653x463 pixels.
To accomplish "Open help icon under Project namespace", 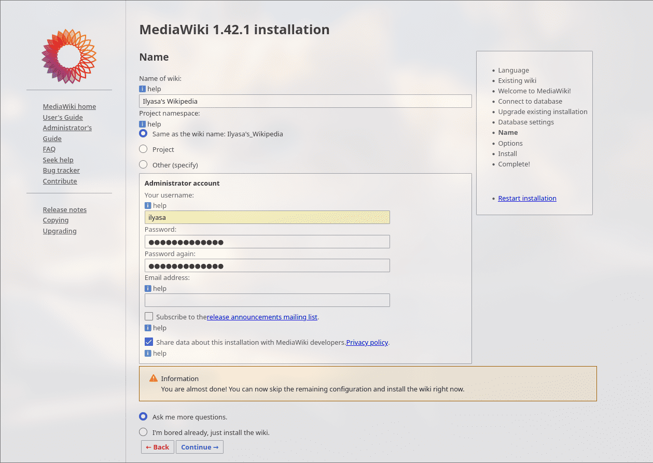I will pyautogui.click(x=142, y=124).
